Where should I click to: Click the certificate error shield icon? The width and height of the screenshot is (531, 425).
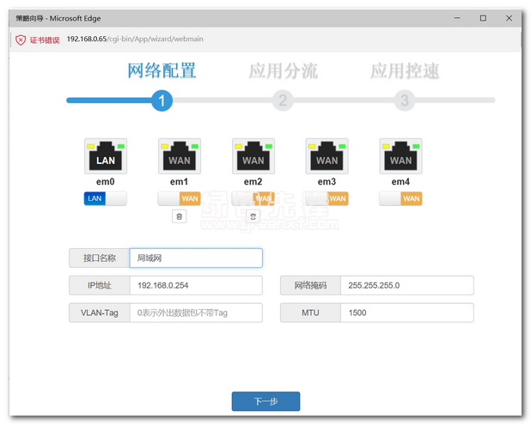[20, 39]
